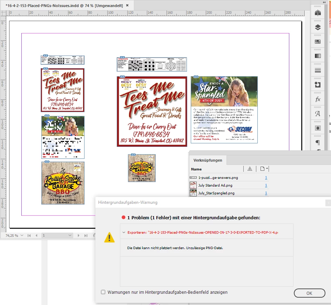Screen dimensions: 331x305
Task: Collapse the dock with double-arrow icon
Action: pos(324,2)
